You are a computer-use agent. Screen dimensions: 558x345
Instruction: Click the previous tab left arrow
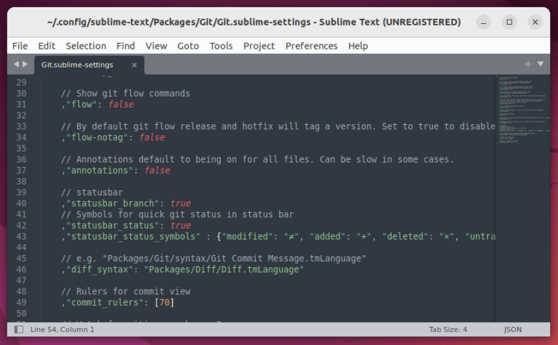pos(16,65)
